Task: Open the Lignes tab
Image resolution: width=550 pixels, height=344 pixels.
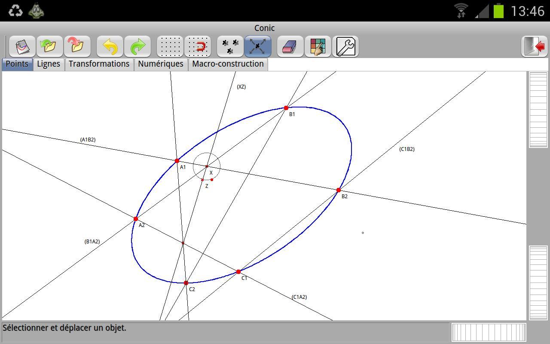Action: pos(49,64)
